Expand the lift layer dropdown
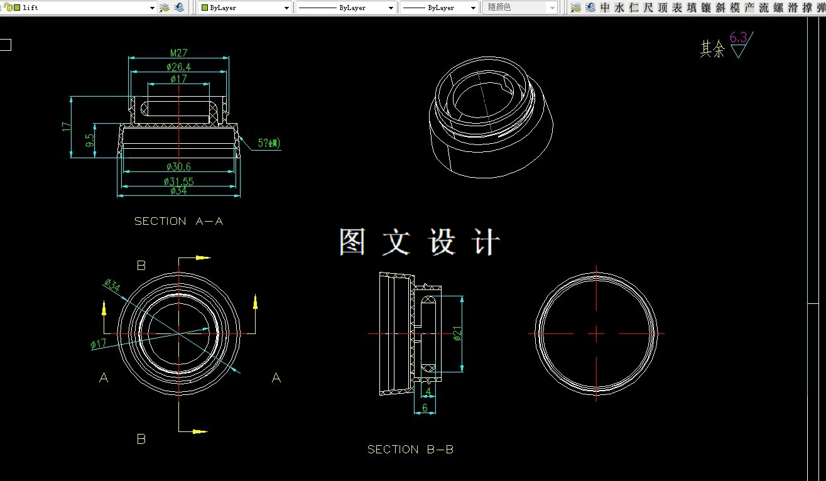The height and width of the screenshot is (481, 826). point(152,8)
